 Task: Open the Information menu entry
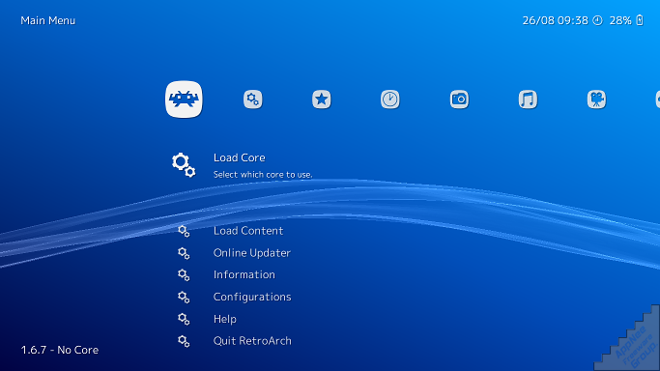pyautogui.click(x=244, y=274)
